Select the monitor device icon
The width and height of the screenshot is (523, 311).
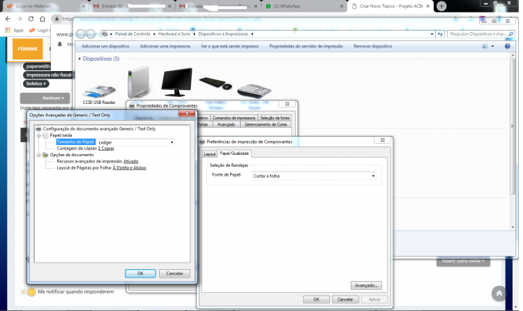pos(177,82)
